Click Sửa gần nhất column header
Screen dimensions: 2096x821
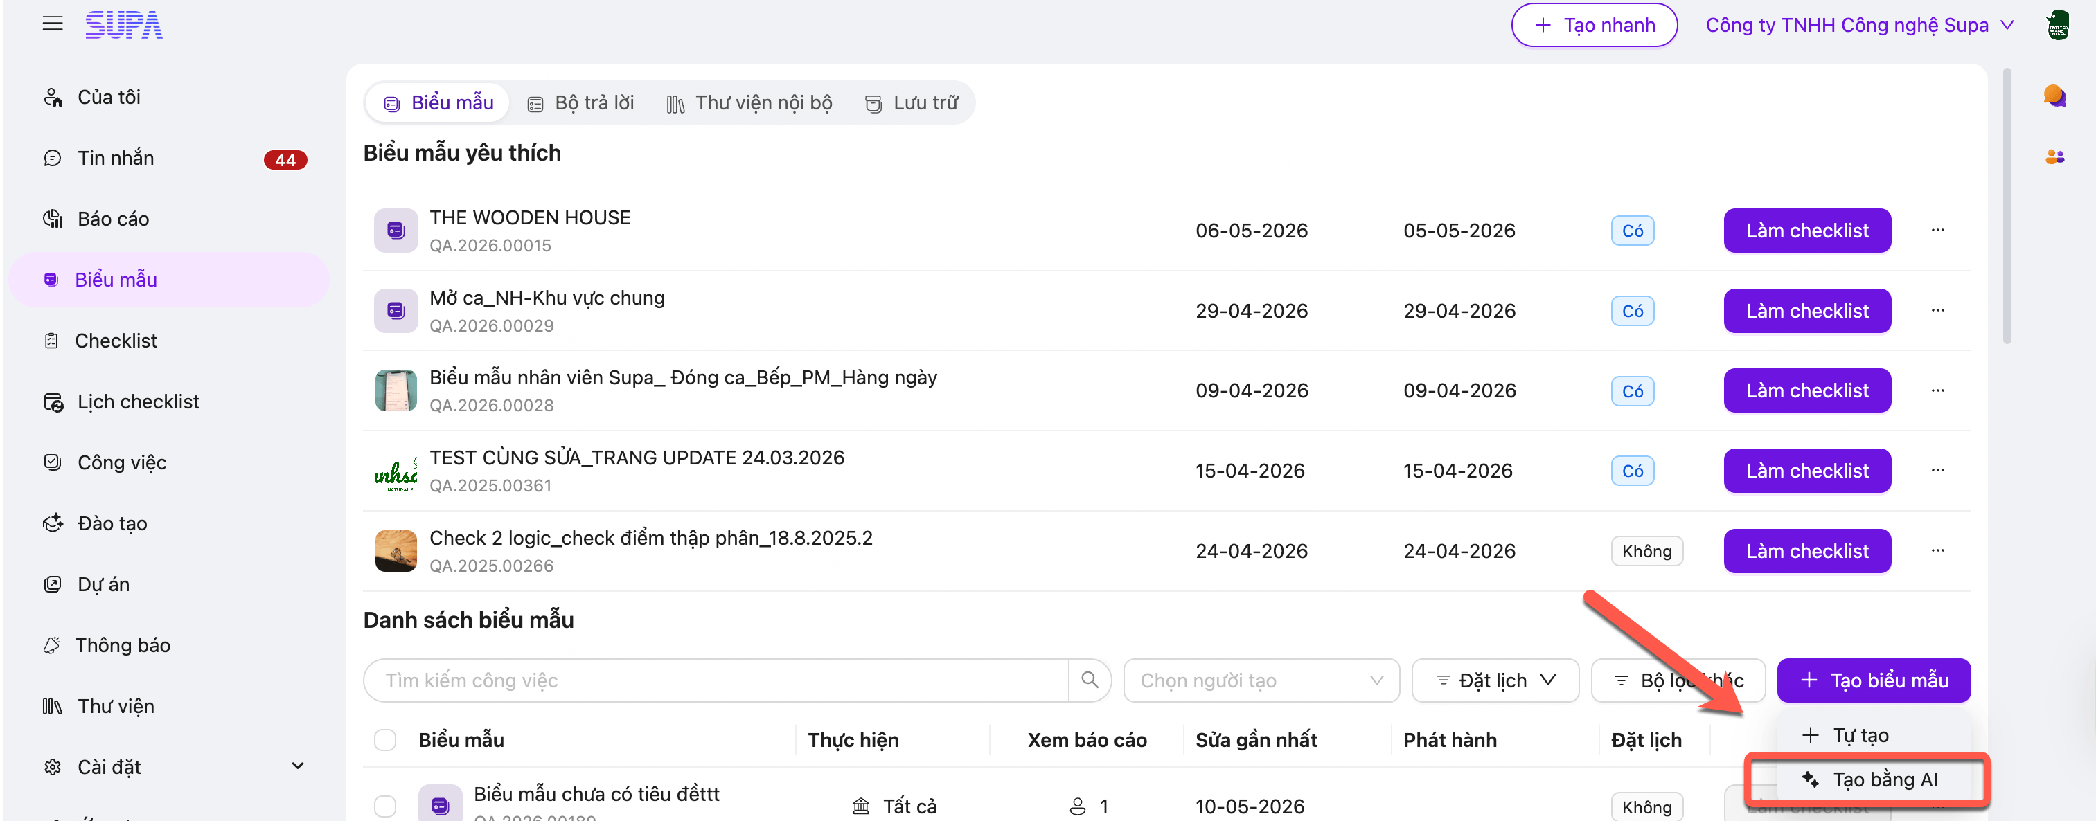1256,740
